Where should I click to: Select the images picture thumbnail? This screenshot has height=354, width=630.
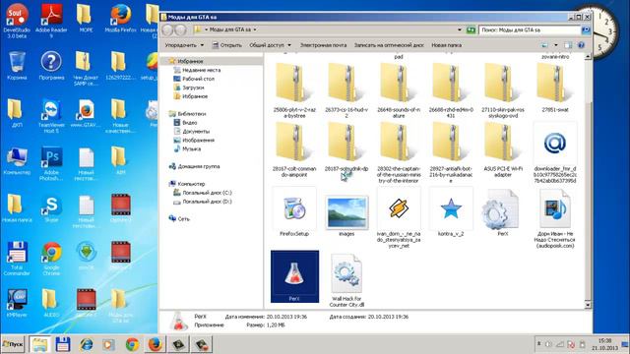click(346, 216)
